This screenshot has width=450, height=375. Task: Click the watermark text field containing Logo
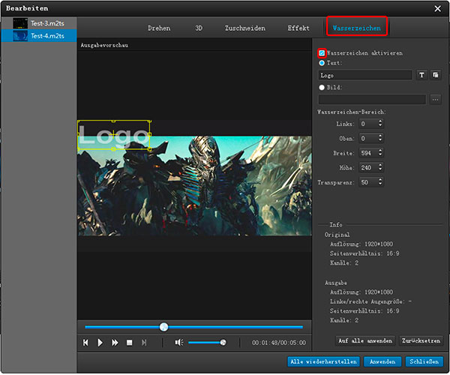(365, 75)
